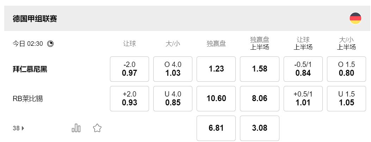371x142 pixels.
Task: Choose full-time draw odds 6.81
Action: [x=216, y=128]
